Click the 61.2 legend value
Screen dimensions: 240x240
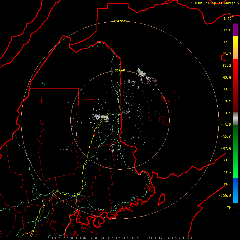point(227,66)
